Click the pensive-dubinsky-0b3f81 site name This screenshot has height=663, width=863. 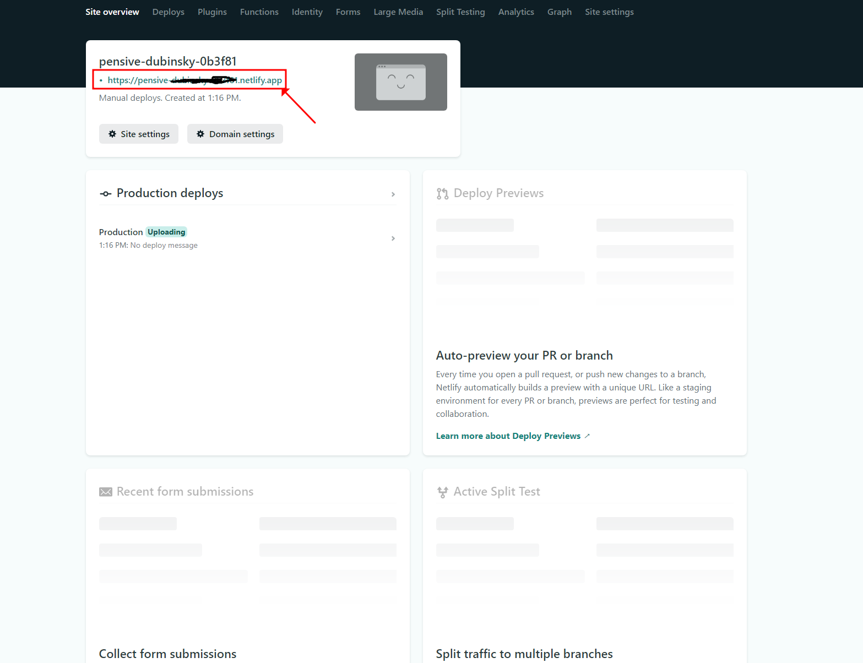[x=168, y=61]
